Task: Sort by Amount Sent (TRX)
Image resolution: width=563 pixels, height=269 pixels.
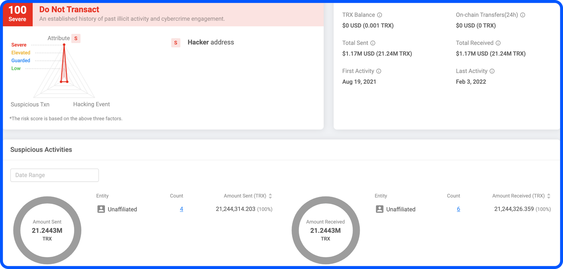Action: click(x=271, y=196)
